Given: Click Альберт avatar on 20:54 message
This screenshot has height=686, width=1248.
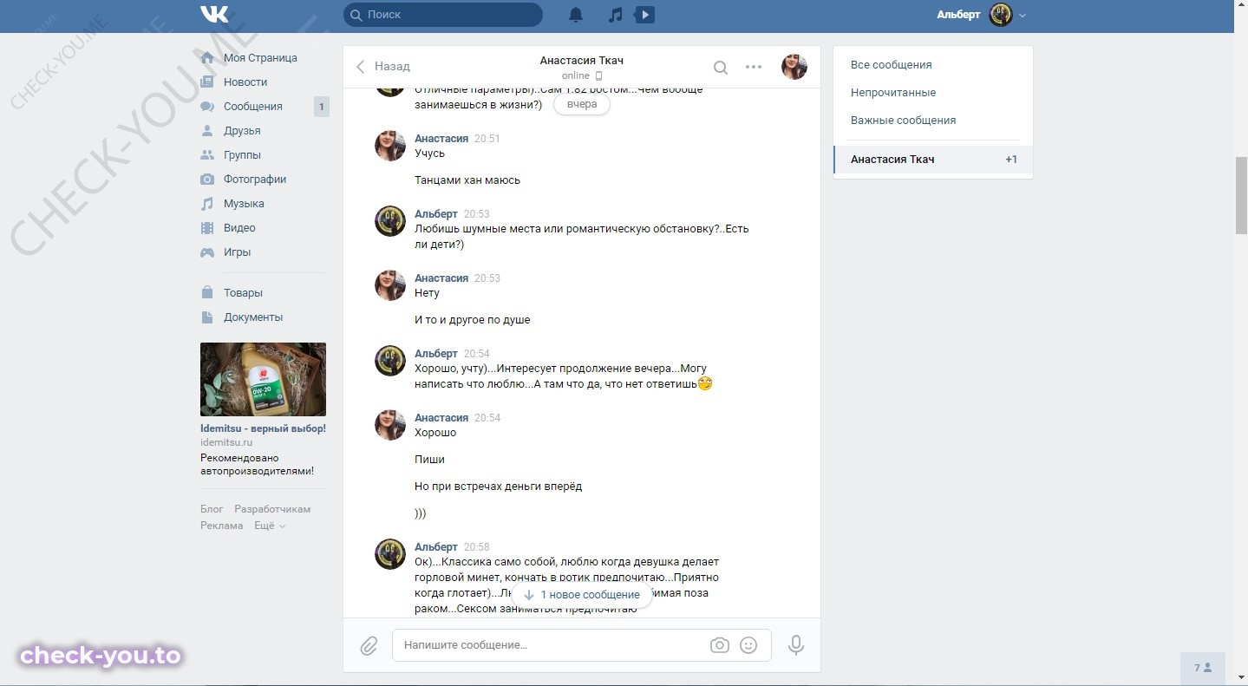Looking at the screenshot, I should coord(390,361).
